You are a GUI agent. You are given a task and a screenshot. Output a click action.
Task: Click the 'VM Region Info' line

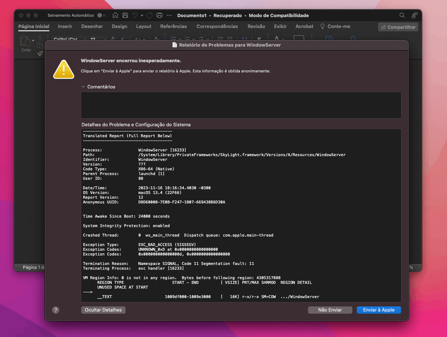pos(182,278)
